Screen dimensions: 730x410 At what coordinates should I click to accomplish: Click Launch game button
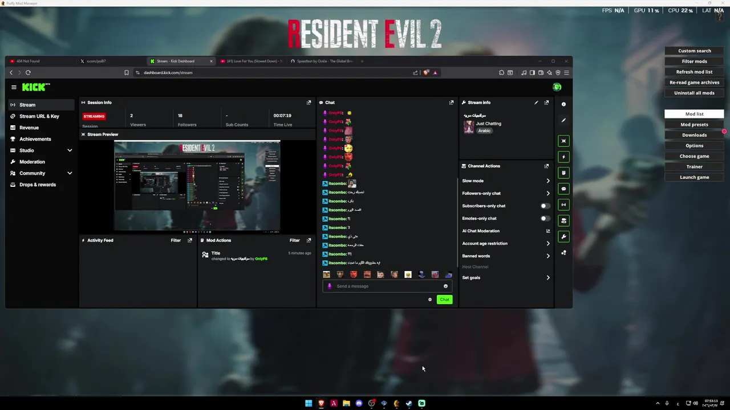[x=694, y=177]
